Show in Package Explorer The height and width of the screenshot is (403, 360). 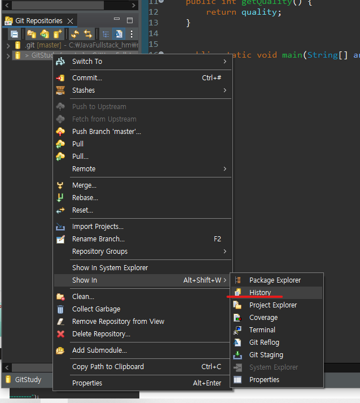(277, 280)
